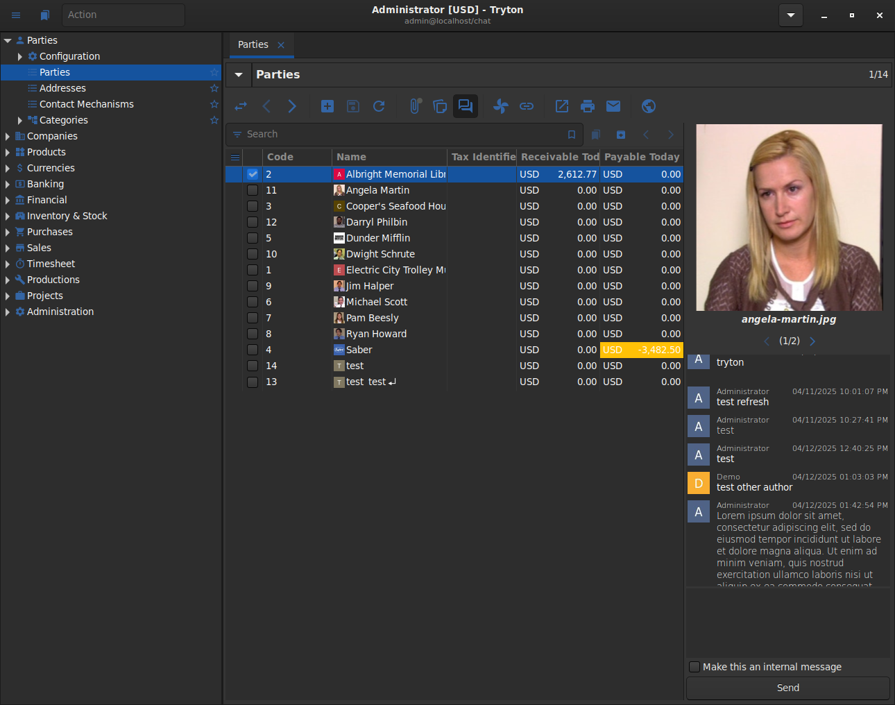Viewport: 895px width, 705px height.
Task: Toggle the chat notes panel icon
Action: pyautogui.click(x=466, y=106)
